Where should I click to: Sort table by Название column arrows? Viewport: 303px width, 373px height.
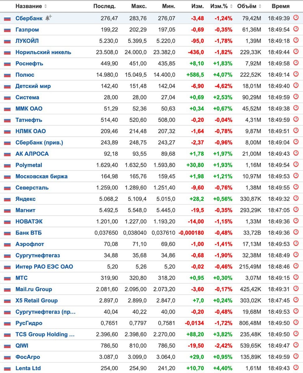pos(46,6)
